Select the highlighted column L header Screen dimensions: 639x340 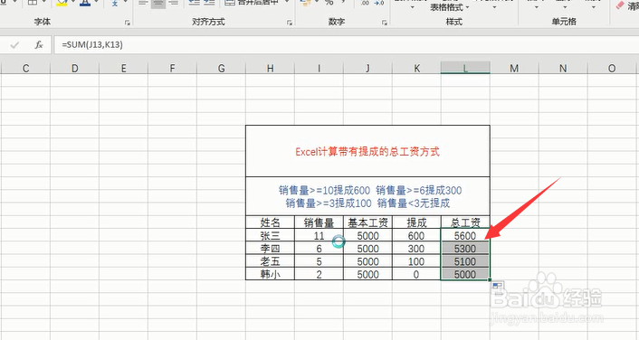[x=465, y=68]
